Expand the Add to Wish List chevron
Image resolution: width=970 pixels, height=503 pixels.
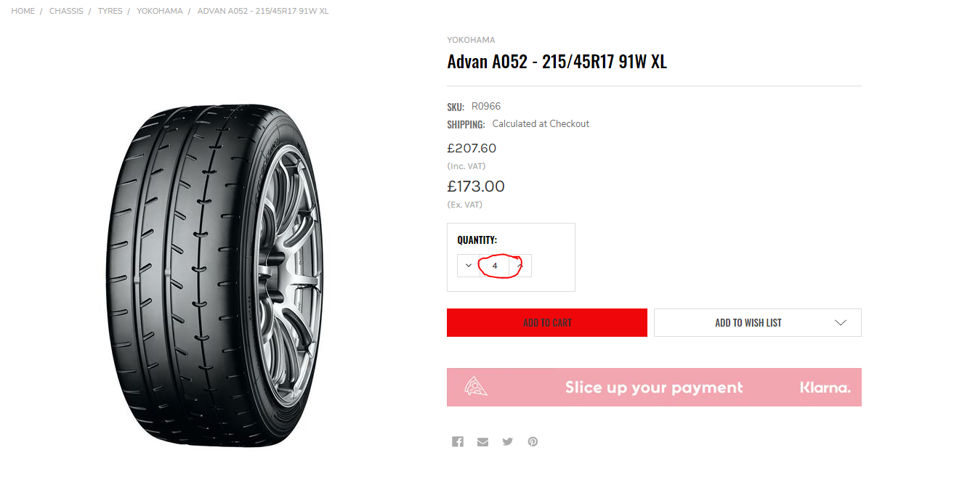point(841,323)
